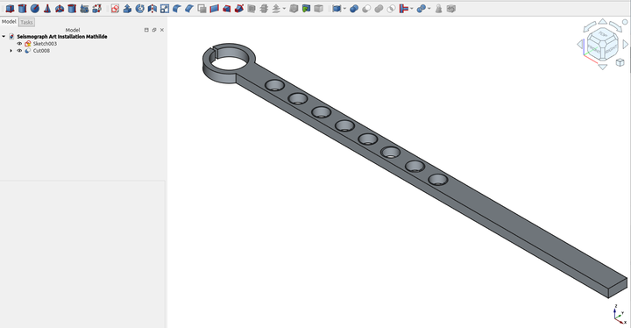
Task: Create a Cylinder primitive solid
Action: (x=22, y=9)
